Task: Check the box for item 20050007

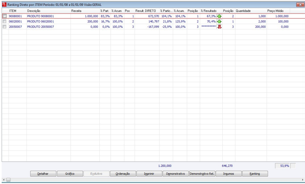Action: (x=4, y=26)
